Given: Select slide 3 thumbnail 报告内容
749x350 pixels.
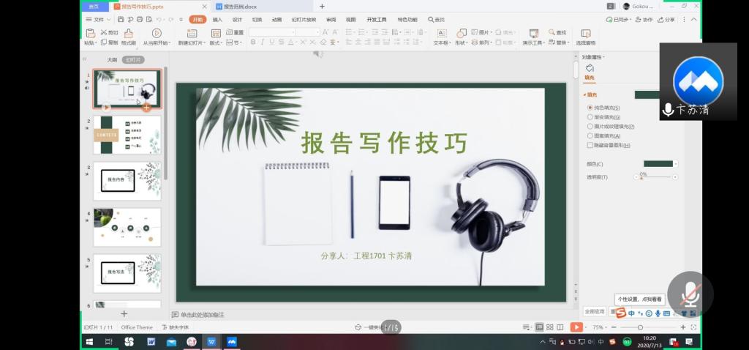Looking at the screenshot, I should tap(127, 181).
